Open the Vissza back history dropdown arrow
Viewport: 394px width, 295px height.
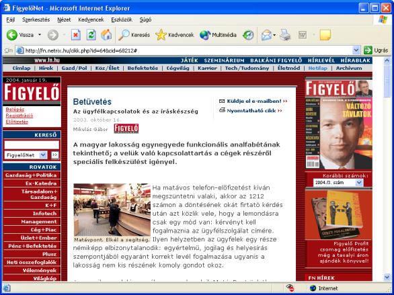[x=40, y=35]
